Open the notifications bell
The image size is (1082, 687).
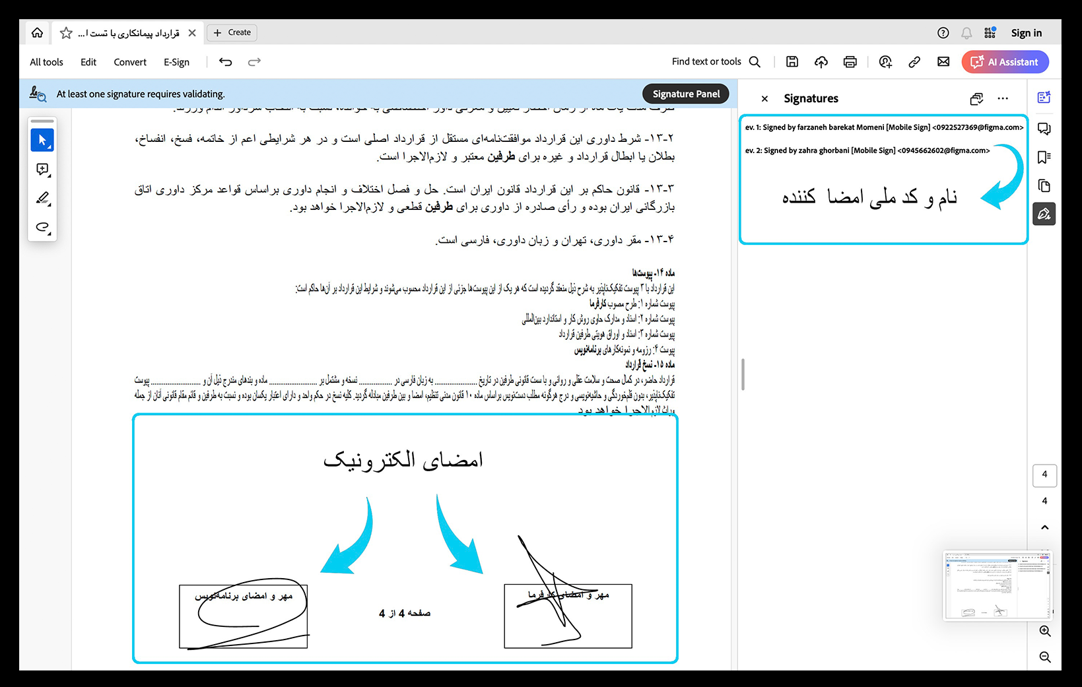coord(966,33)
